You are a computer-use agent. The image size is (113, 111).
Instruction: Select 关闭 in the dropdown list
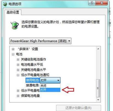(x=50, y=86)
